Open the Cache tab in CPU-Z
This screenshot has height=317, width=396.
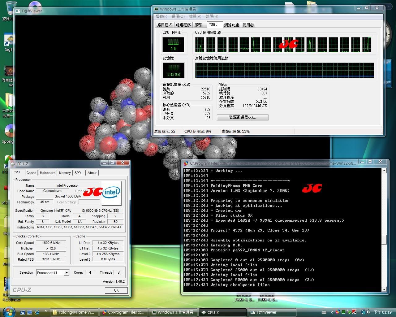(31, 173)
